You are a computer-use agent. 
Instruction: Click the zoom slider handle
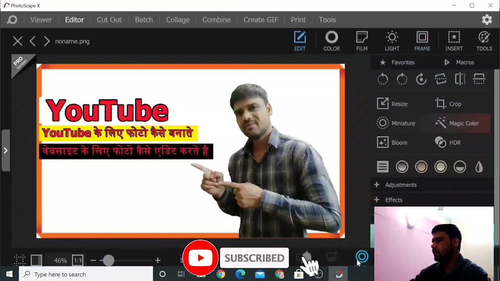pyautogui.click(x=109, y=260)
